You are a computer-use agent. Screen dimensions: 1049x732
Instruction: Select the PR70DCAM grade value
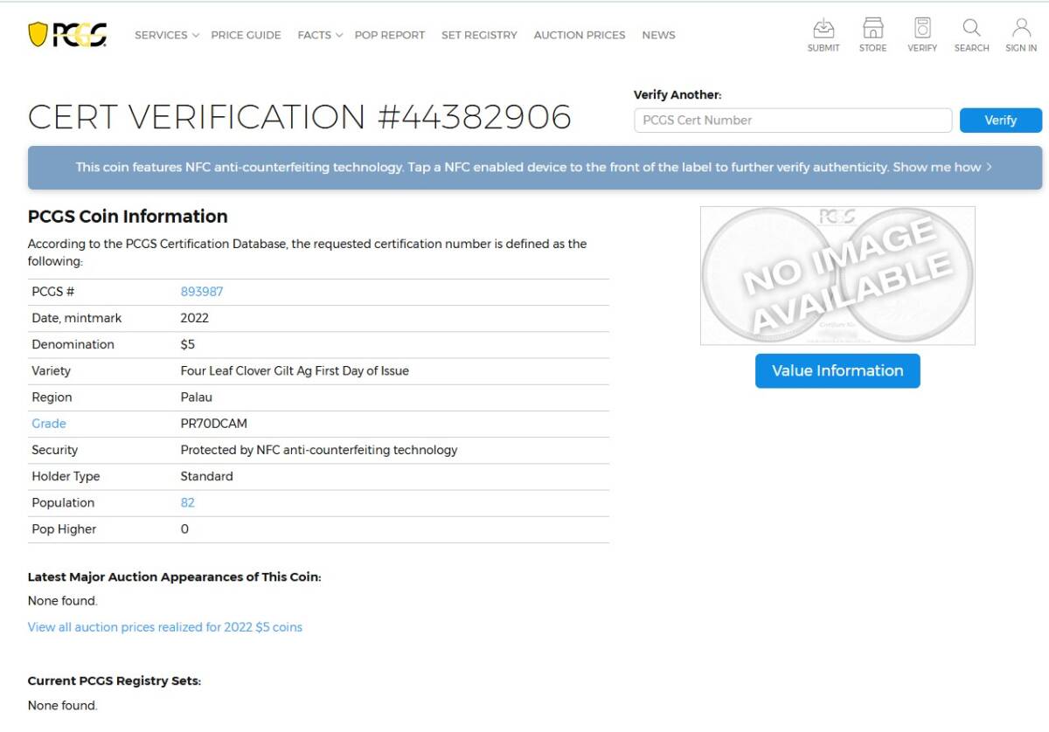[213, 424]
